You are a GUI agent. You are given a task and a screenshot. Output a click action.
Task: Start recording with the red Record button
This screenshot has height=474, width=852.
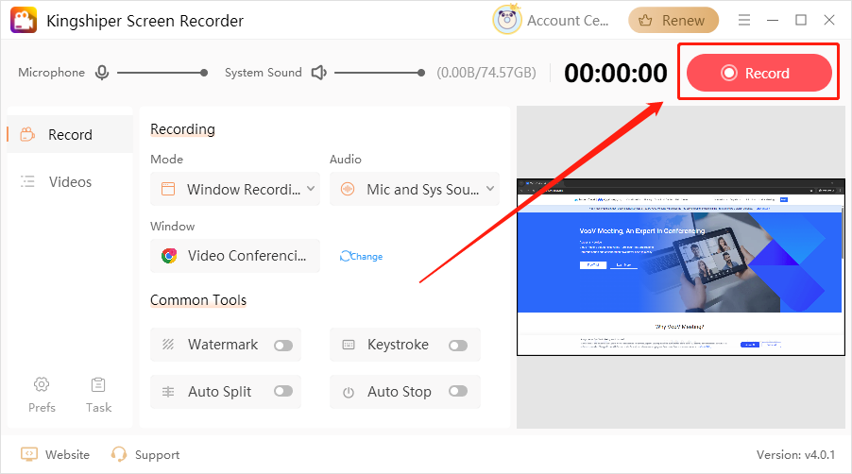pos(759,73)
